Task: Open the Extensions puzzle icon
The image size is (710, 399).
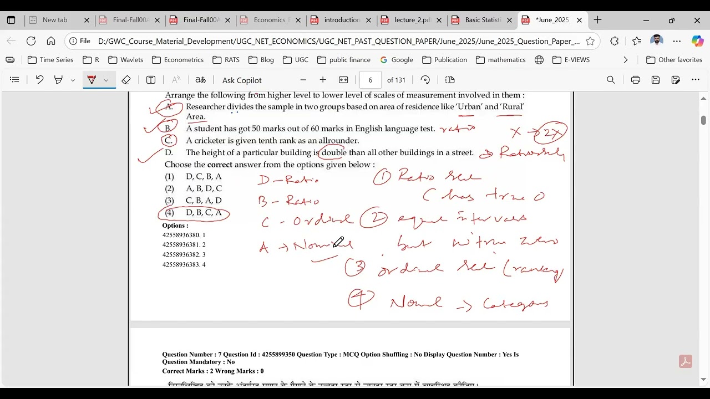Action: 614,41
